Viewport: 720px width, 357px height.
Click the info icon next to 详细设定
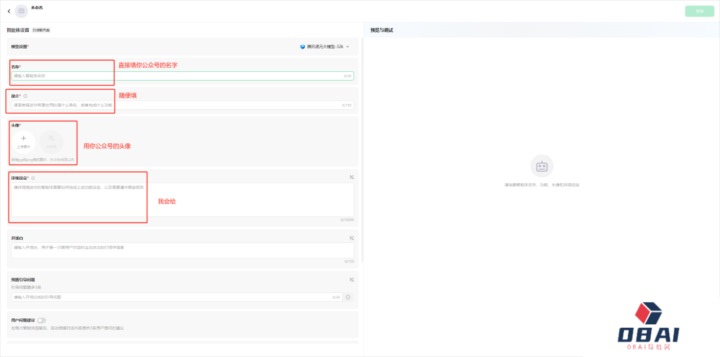33,178
